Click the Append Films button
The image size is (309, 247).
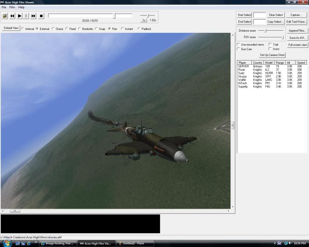[x=297, y=31]
